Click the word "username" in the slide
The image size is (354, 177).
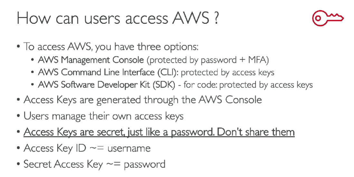(129, 148)
